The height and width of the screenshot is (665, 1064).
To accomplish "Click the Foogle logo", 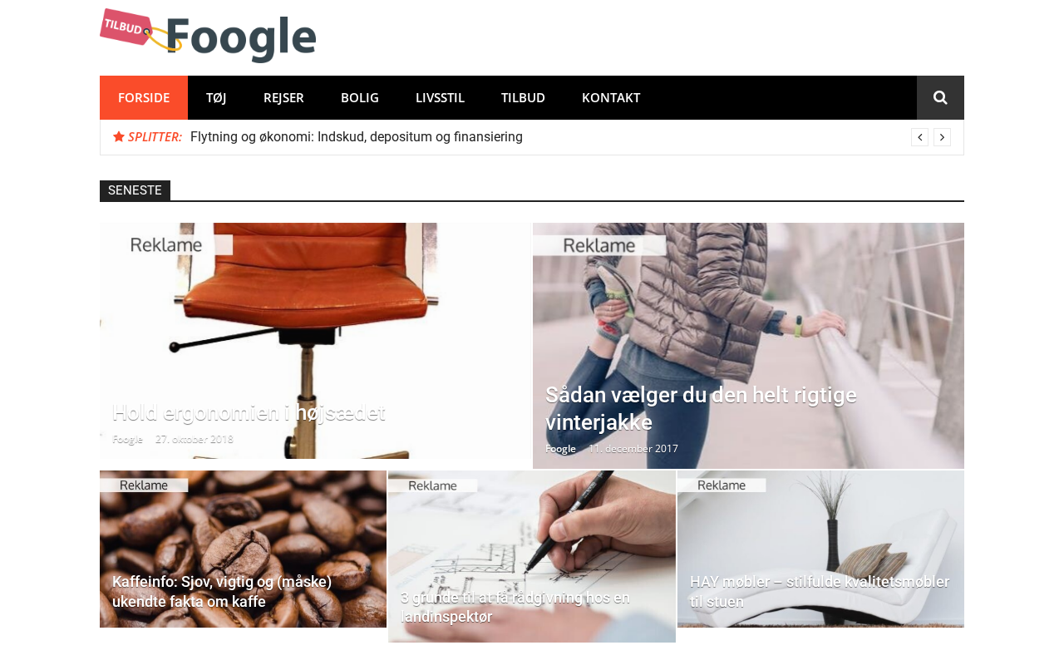I will (x=208, y=36).
